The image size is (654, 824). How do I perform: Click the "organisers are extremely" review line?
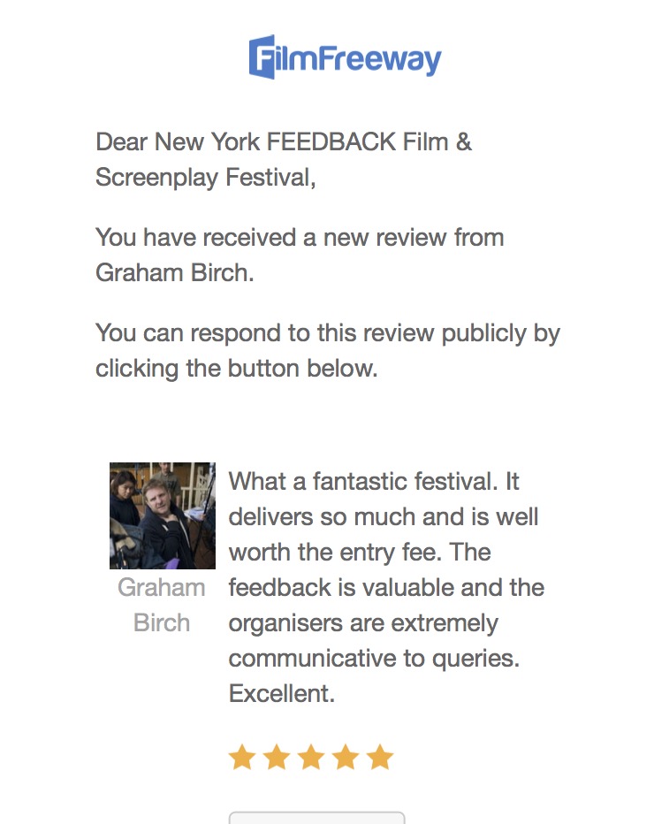363,623
